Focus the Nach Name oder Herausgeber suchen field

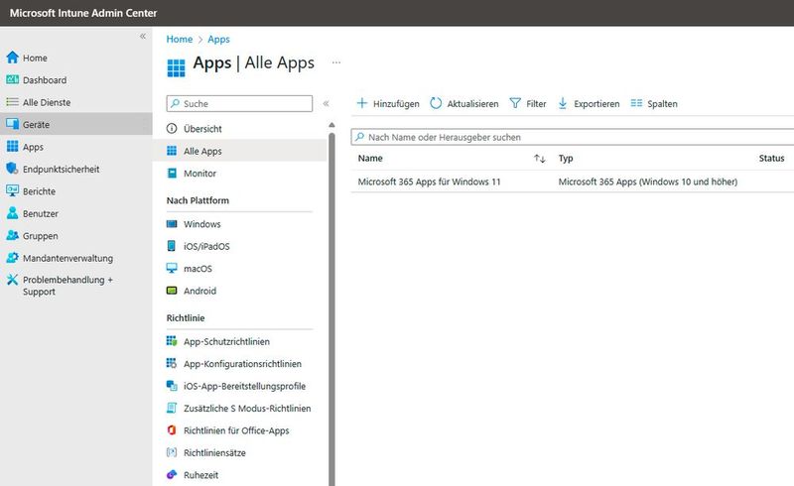(573, 137)
